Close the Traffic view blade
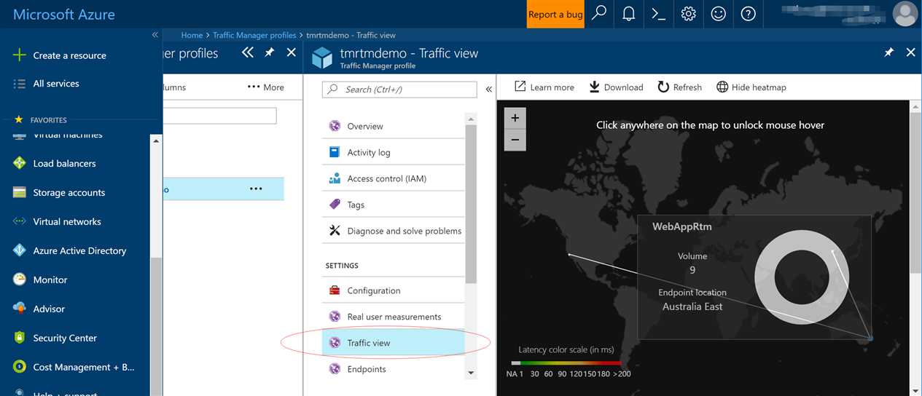This screenshot has height=396, width=922. tap(910, 52)
